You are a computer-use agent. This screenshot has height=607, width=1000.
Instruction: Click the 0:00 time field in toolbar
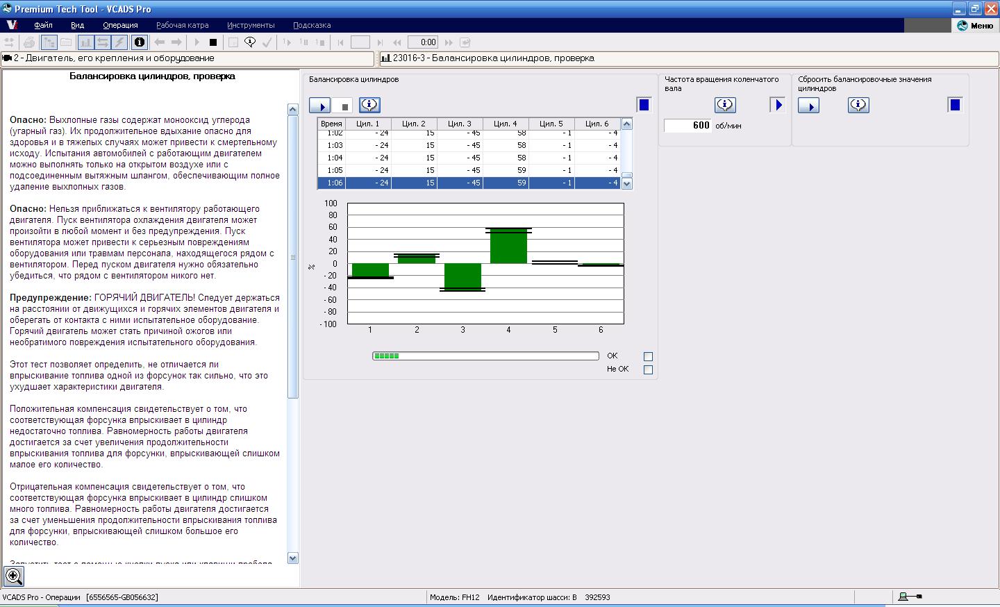tap(423, 42)
